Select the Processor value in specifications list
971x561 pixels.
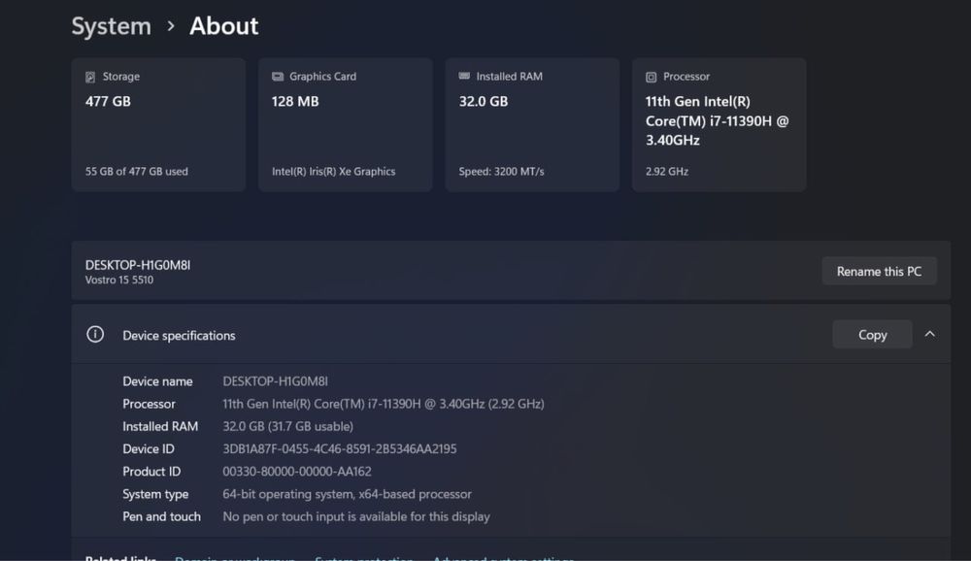coord(384,404)
